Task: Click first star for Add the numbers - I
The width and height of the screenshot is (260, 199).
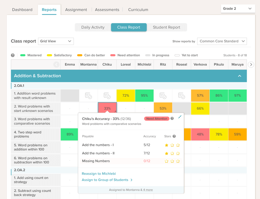Action: [x=167, y=145]
